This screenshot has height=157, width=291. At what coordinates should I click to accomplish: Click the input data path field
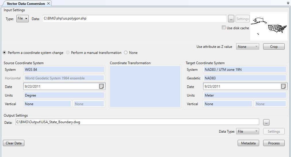coord(134,19)
